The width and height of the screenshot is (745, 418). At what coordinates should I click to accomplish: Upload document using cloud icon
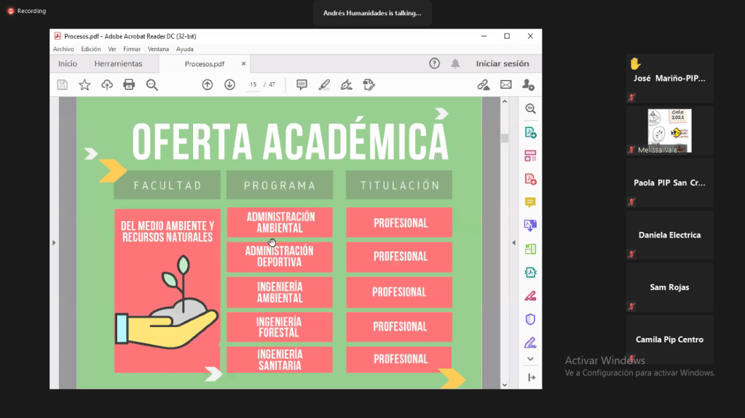tap(107, 85)
